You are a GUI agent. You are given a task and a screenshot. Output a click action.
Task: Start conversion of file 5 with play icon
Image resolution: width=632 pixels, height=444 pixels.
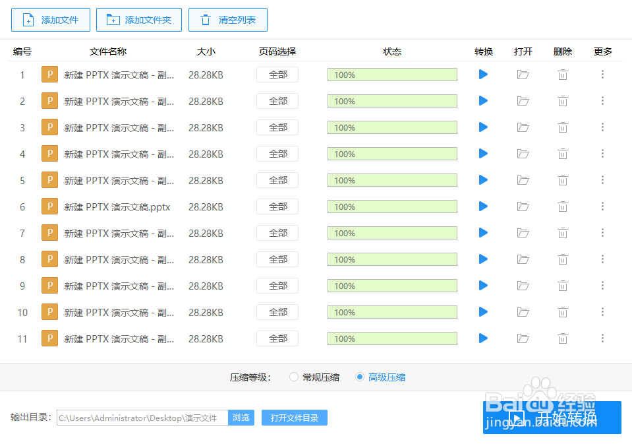pyautogui.click(x=483, y=180)
